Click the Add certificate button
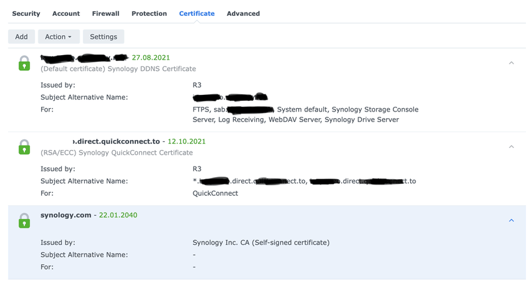The width and height of the screenshot is (530, 284). pyautogui.click(x=21, y=36)
